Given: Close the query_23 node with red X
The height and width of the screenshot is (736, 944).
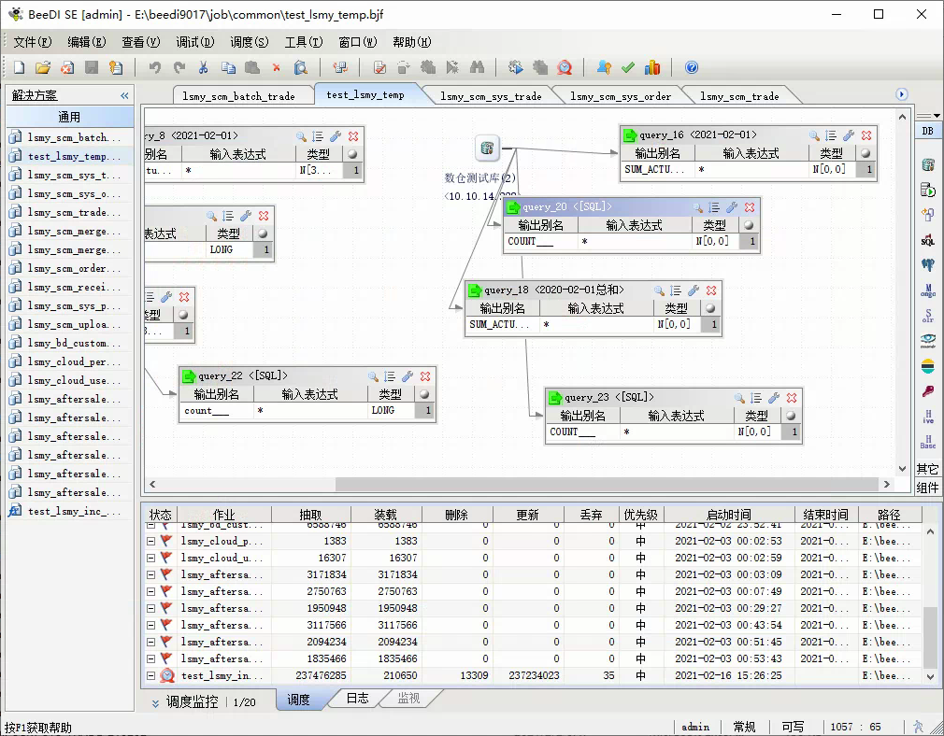Looking at the screenshot, I should [x=792, y=398].
